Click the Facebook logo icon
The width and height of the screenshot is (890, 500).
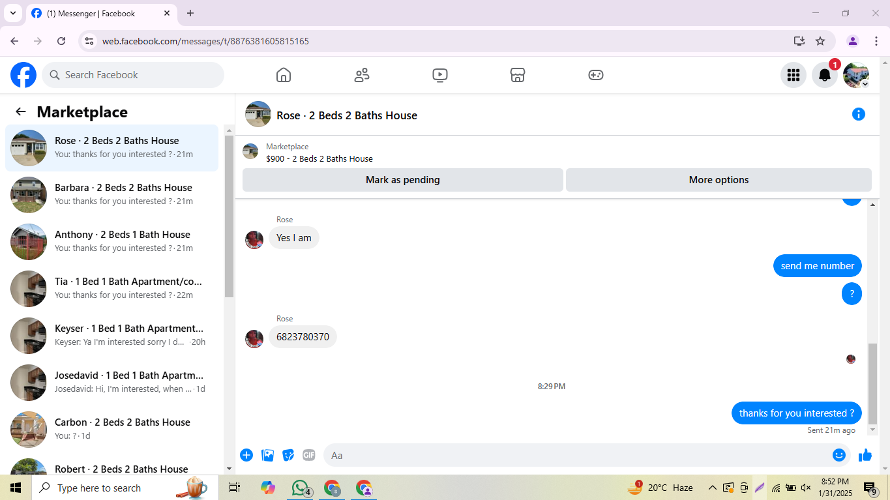(23, 75)
